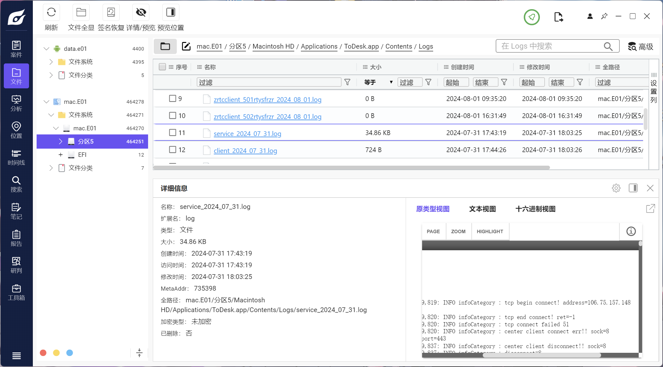Select the red color tag dot
Screen dimensions: 663x367
pos(43,353)
